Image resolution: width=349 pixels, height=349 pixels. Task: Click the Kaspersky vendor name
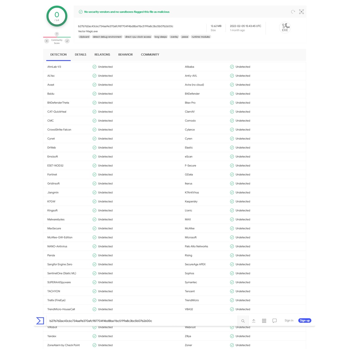pos(191,201)
